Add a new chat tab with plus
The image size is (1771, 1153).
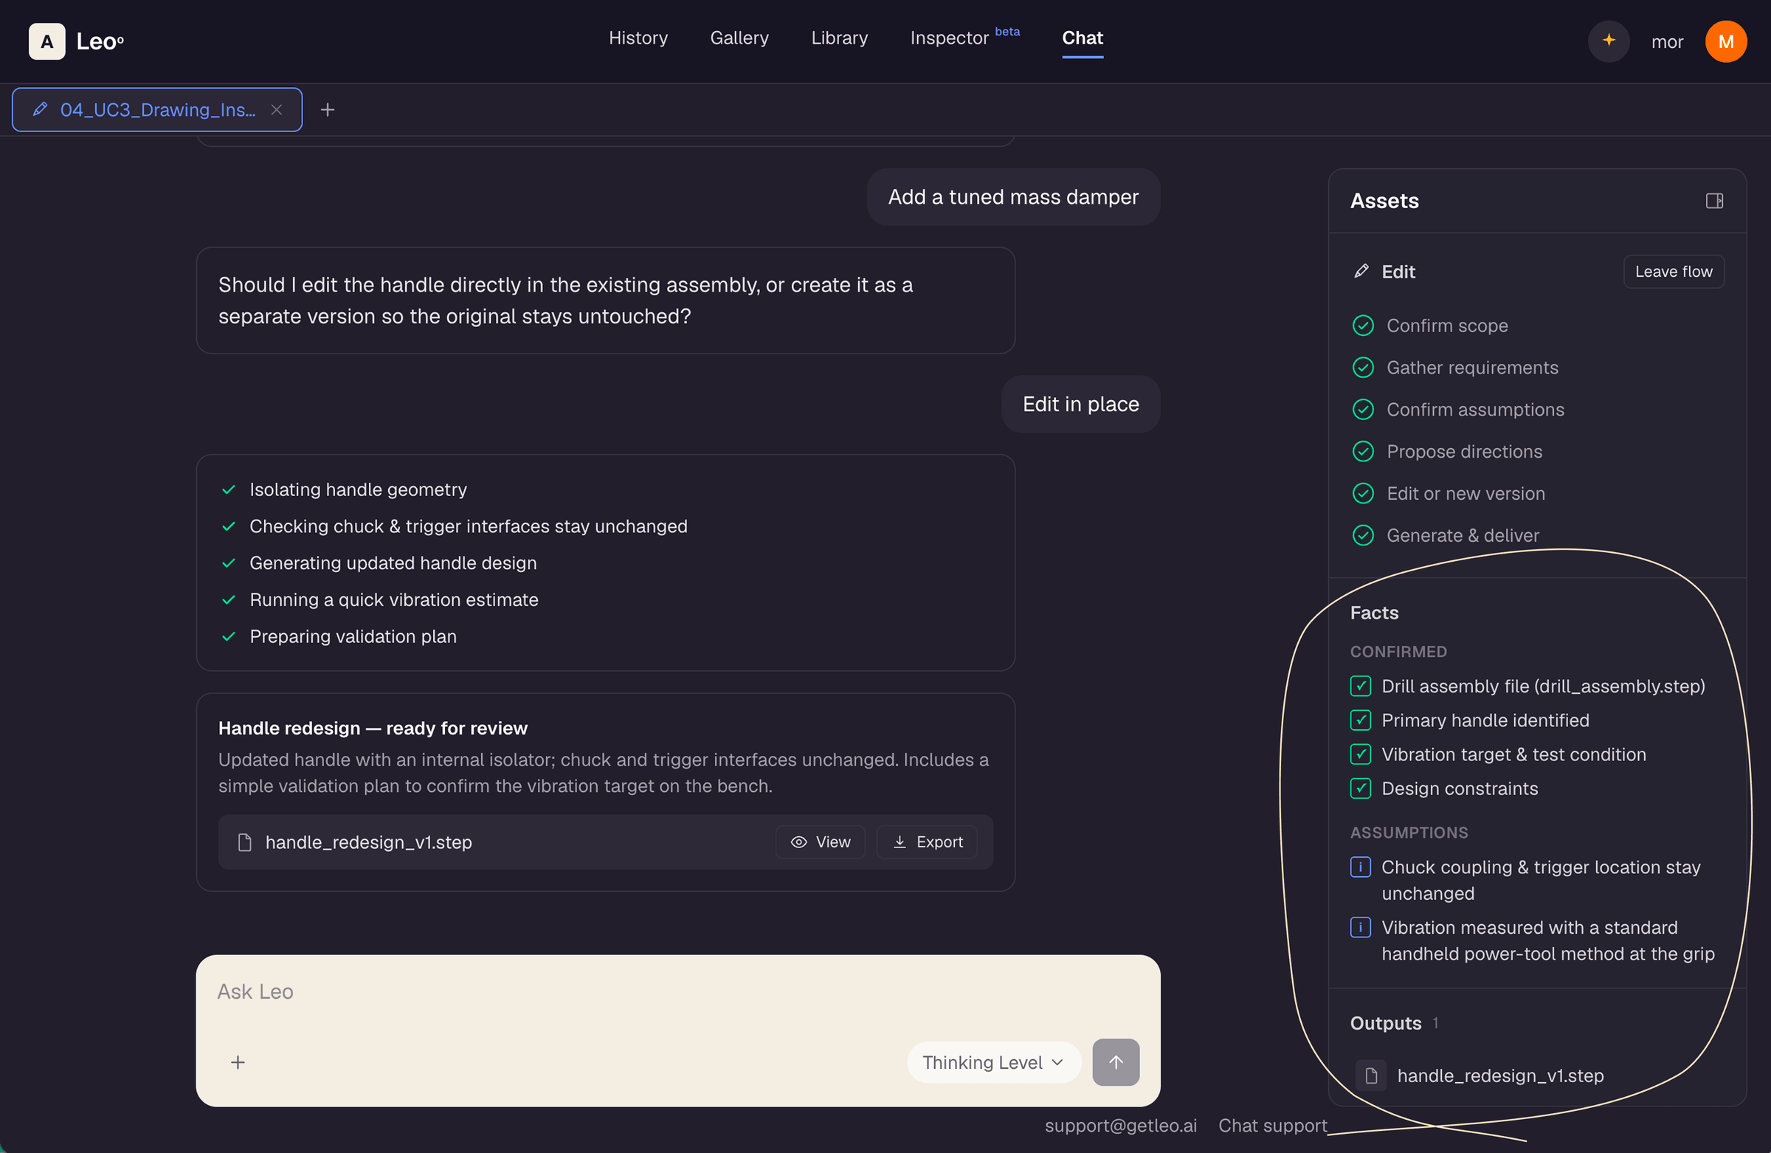click(328, 110)
